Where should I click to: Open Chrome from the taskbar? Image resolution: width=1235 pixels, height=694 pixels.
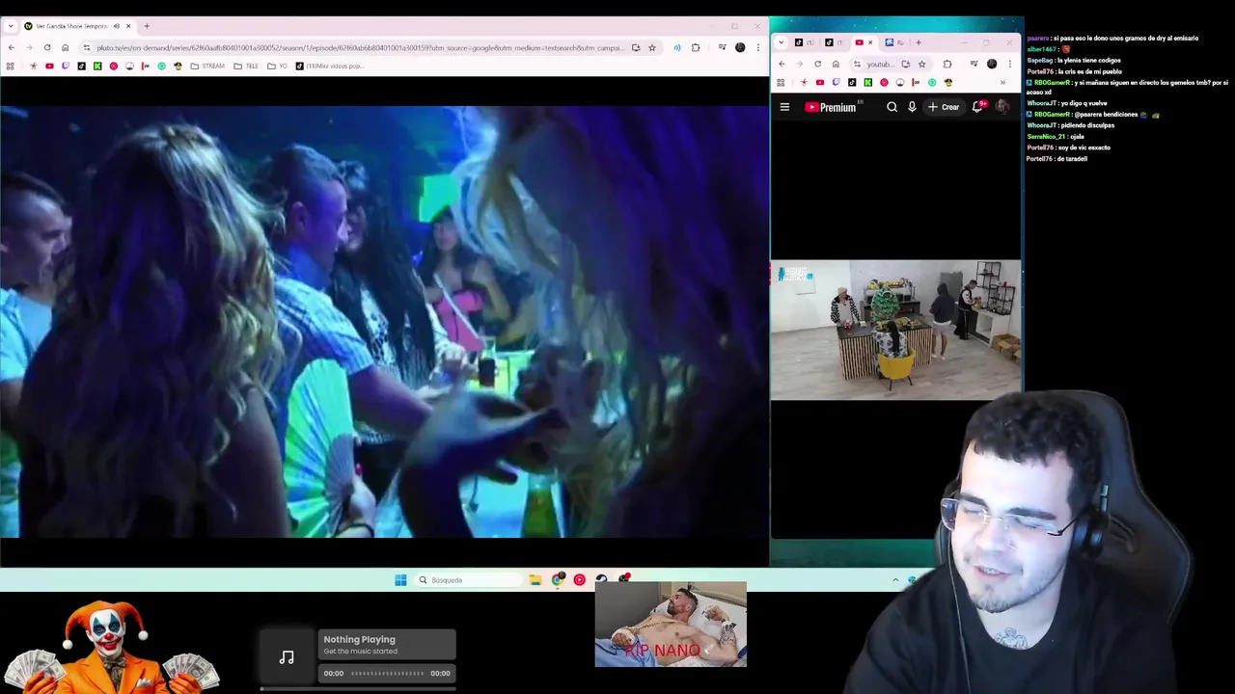click(558, 579)
